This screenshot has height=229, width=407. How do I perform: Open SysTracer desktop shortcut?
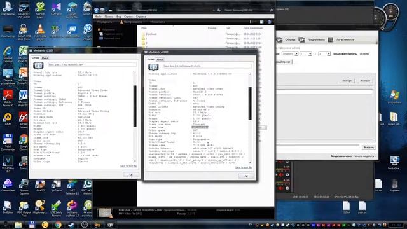[x=56, y=185]
